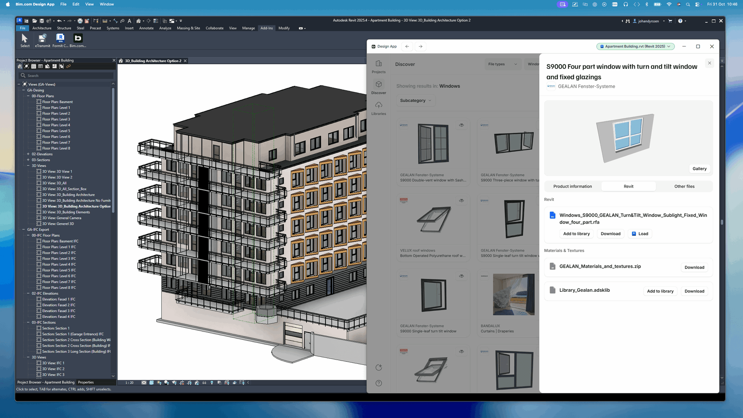The image size is (743, 418).
Task: Click the Default 3D View home icon in Quick Access toolbar
Action: (x=138, y=21)
